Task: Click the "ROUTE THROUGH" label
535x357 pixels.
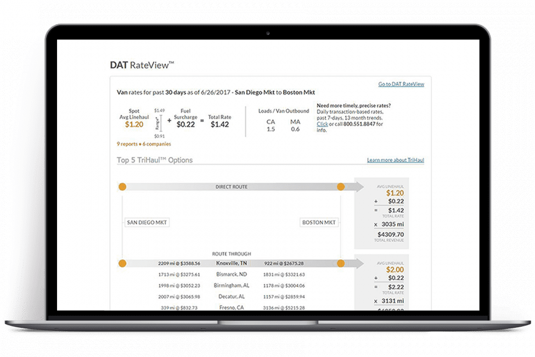Action: pos(232,254)
